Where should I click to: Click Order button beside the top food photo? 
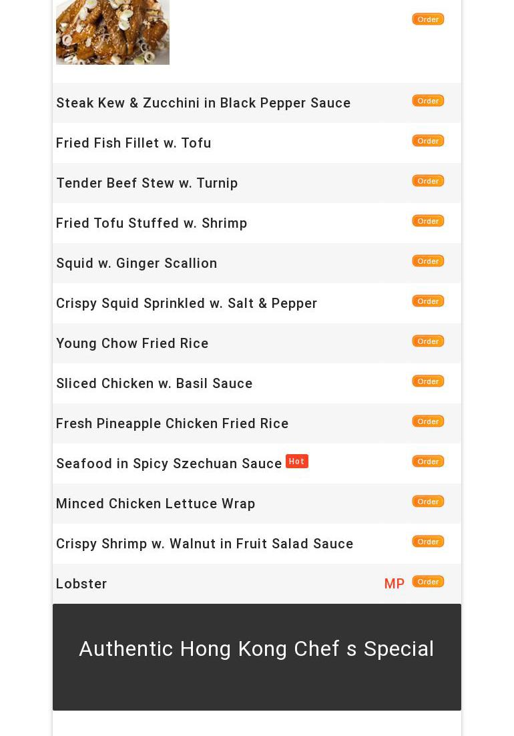click(x=428, y=19)
